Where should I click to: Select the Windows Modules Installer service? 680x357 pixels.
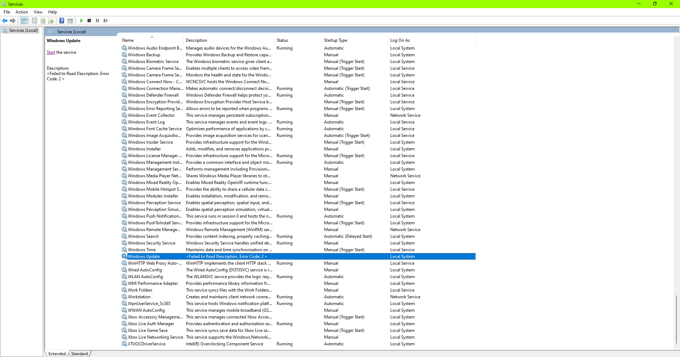tap(298, 196)
